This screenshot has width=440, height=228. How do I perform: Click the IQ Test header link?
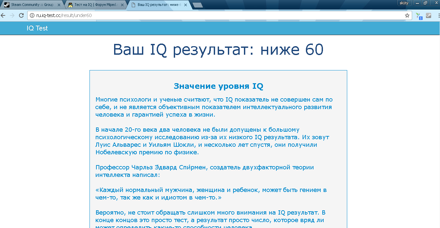pos(37,28)
